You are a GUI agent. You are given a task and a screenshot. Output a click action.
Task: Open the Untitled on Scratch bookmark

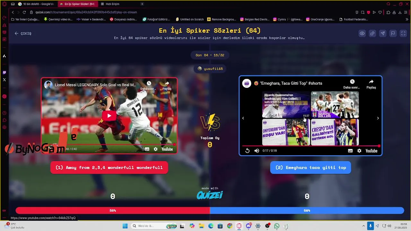(189, 19)
